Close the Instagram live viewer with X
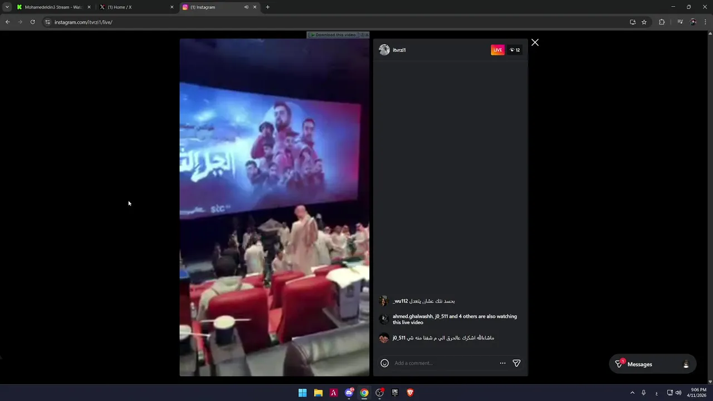The width and height of the screenshot is (713, 401). tap(535, 42)
